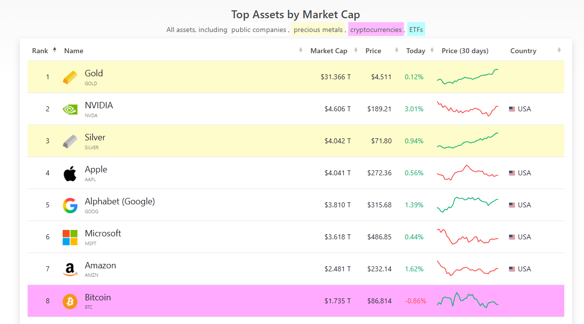
Task: Click the Silver bar icon
Action: click(x=70, y=141)
